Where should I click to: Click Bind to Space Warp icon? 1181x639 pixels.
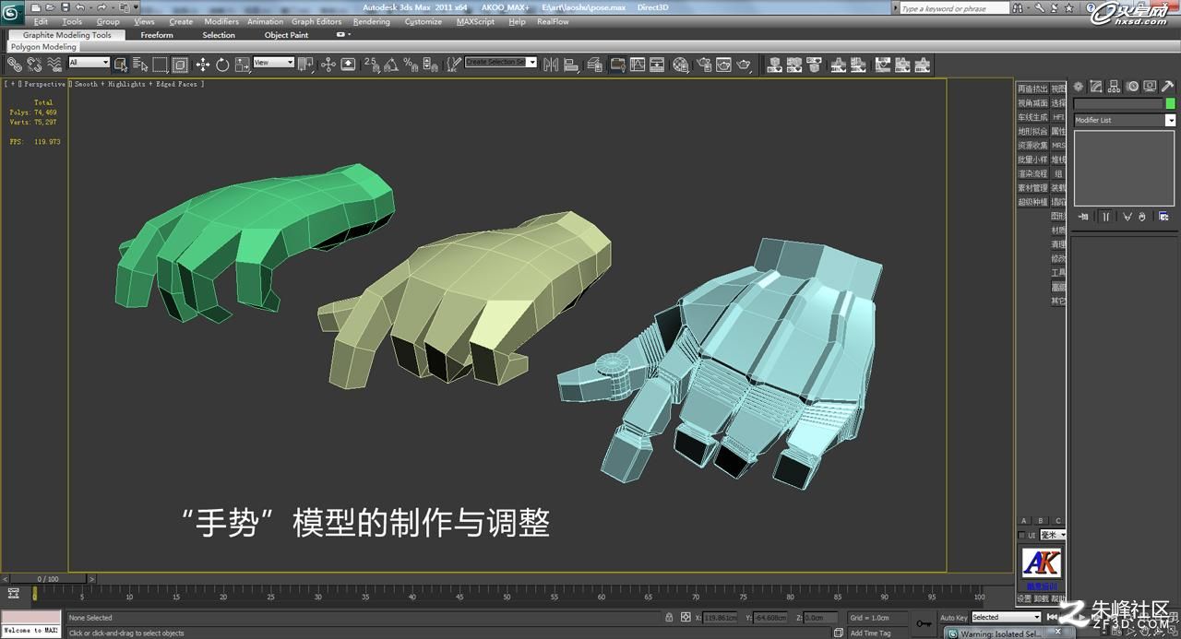pos(54,64)
